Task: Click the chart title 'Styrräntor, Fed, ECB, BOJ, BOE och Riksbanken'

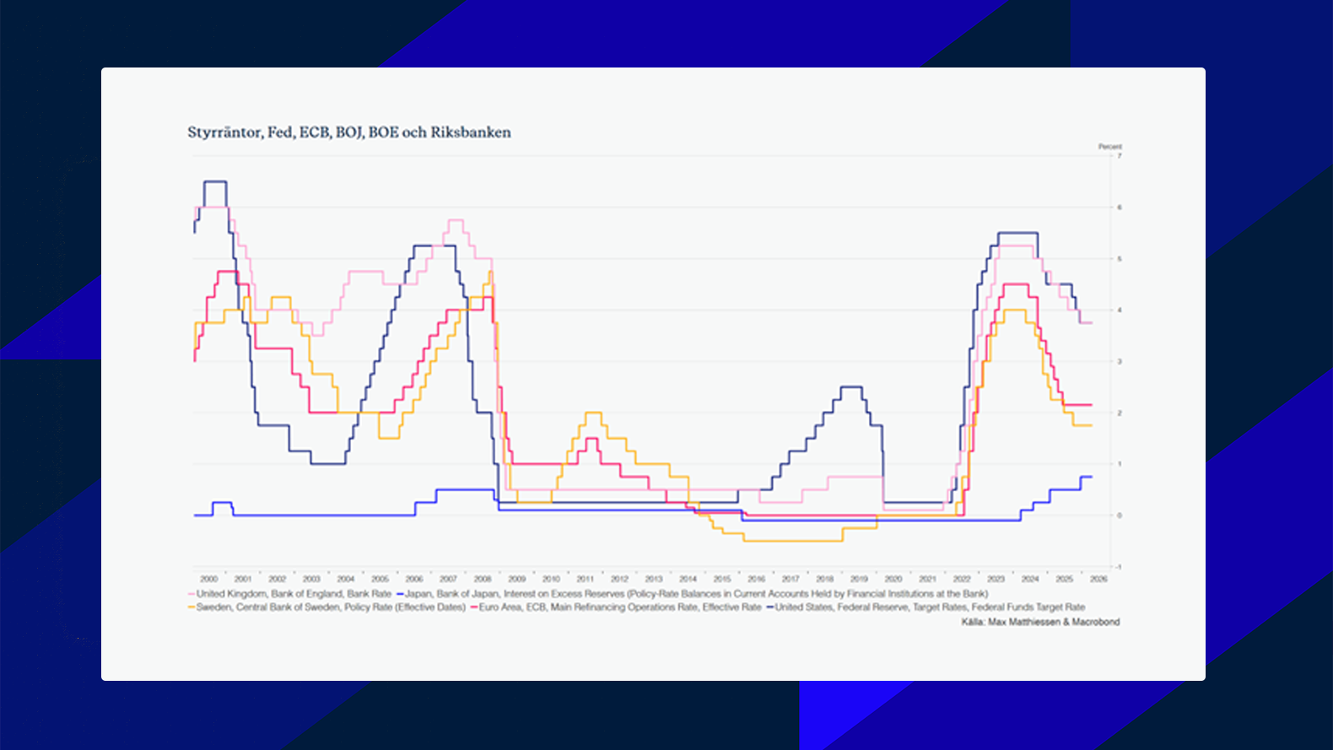Action: coord(348,132)
